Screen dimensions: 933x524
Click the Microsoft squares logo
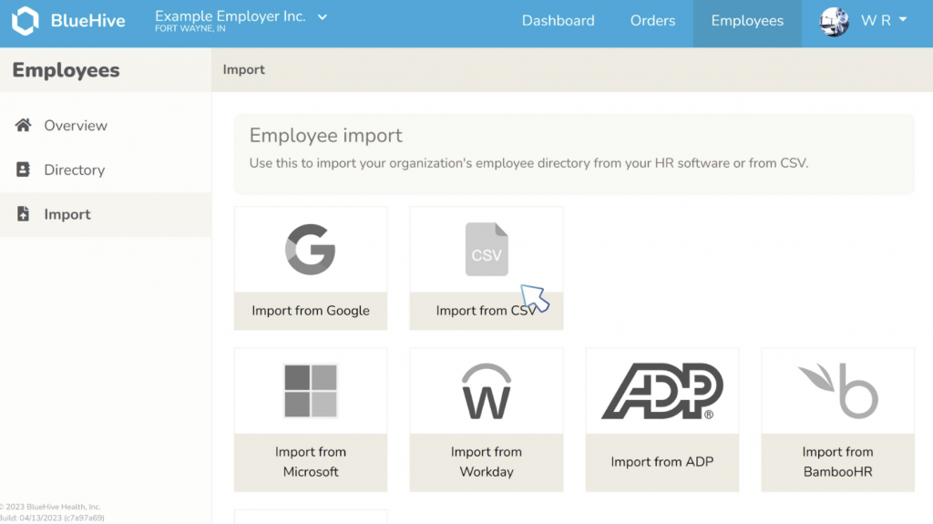(x=311, y=391)
